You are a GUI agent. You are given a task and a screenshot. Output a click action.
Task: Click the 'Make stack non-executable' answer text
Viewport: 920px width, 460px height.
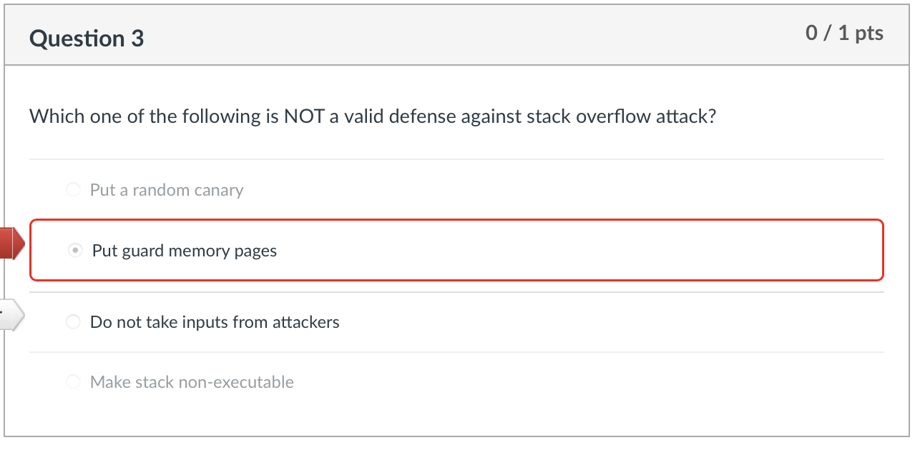click(x=192, y=381)
